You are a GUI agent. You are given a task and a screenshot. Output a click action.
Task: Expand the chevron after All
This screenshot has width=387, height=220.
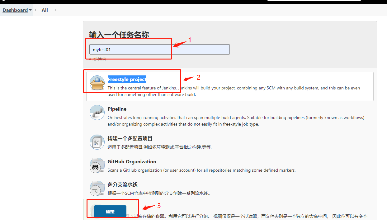[x=56, y=10]
